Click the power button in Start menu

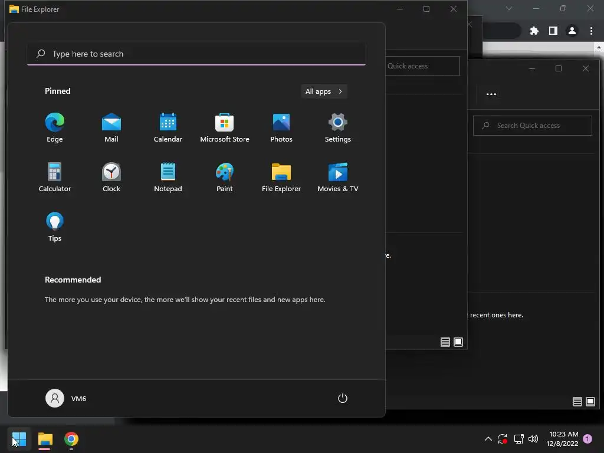coord(343,398)
